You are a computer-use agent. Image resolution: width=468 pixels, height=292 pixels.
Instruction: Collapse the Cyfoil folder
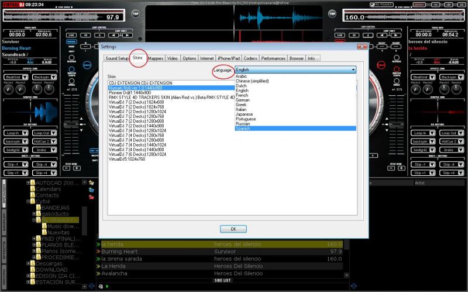(28, 201)
